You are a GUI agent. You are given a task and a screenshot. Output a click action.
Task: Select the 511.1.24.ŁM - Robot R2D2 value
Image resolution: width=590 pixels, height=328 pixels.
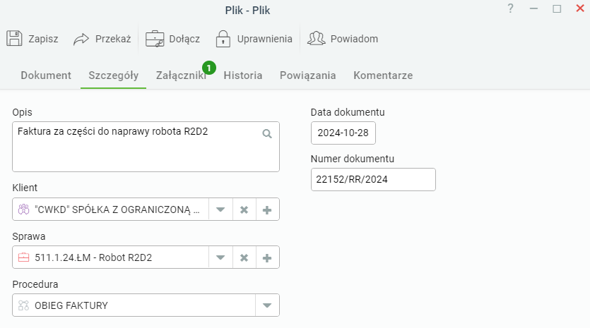coord(93,257)
